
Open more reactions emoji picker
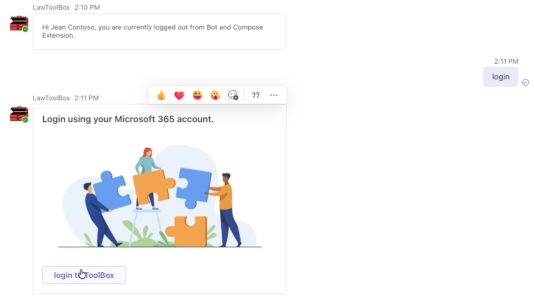[233, 95]
